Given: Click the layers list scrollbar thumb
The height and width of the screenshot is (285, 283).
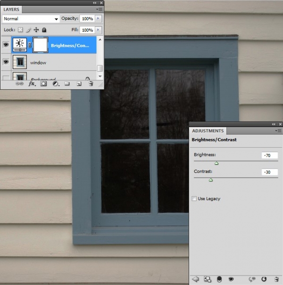Looking at the screenshot, I should pos(100,69).
